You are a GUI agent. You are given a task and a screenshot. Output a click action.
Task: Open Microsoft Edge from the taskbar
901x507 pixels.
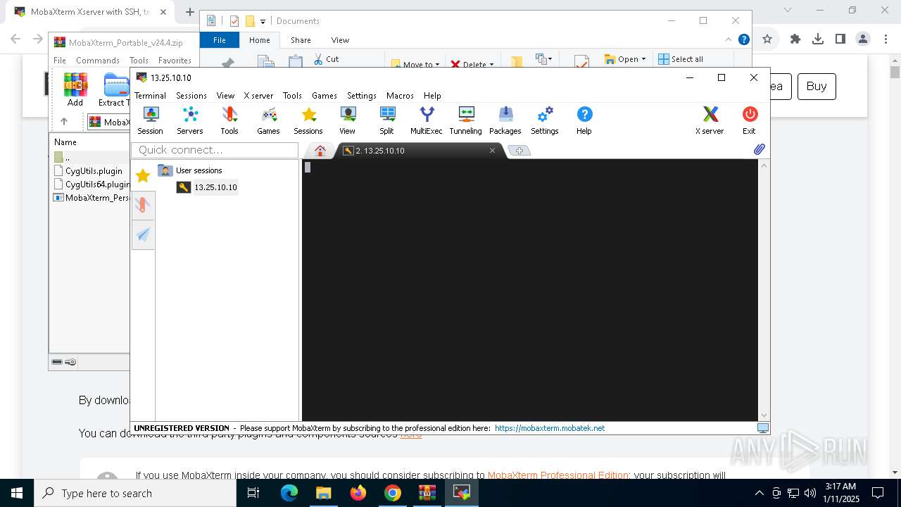(x=289, y=493)
